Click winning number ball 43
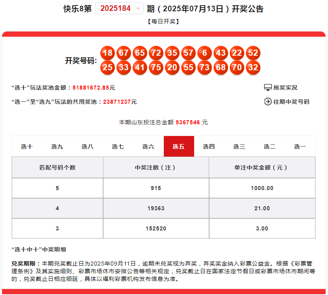This screenshot has height=295, width=328. (221, 53)
